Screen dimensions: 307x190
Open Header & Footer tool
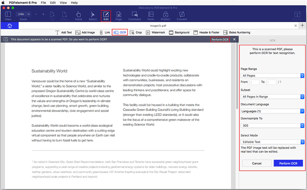point(206,33)
